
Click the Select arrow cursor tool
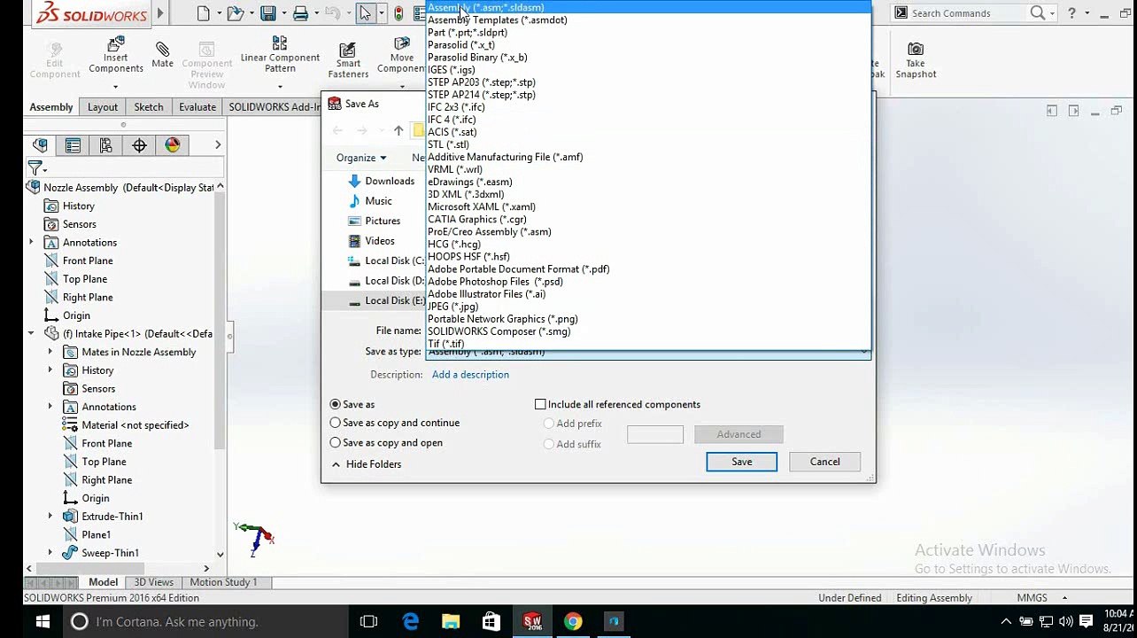pos(366,13)
